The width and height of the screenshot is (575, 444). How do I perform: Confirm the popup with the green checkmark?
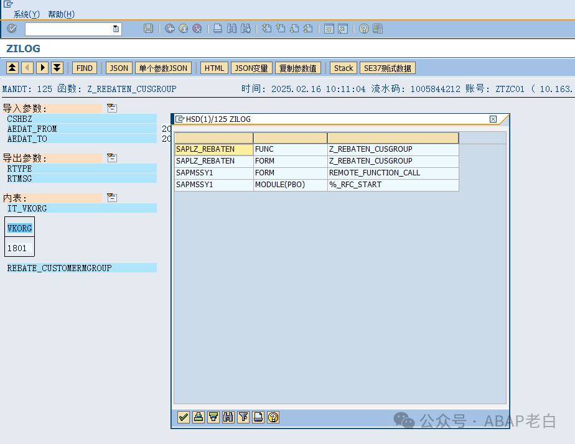pos(184,417)
